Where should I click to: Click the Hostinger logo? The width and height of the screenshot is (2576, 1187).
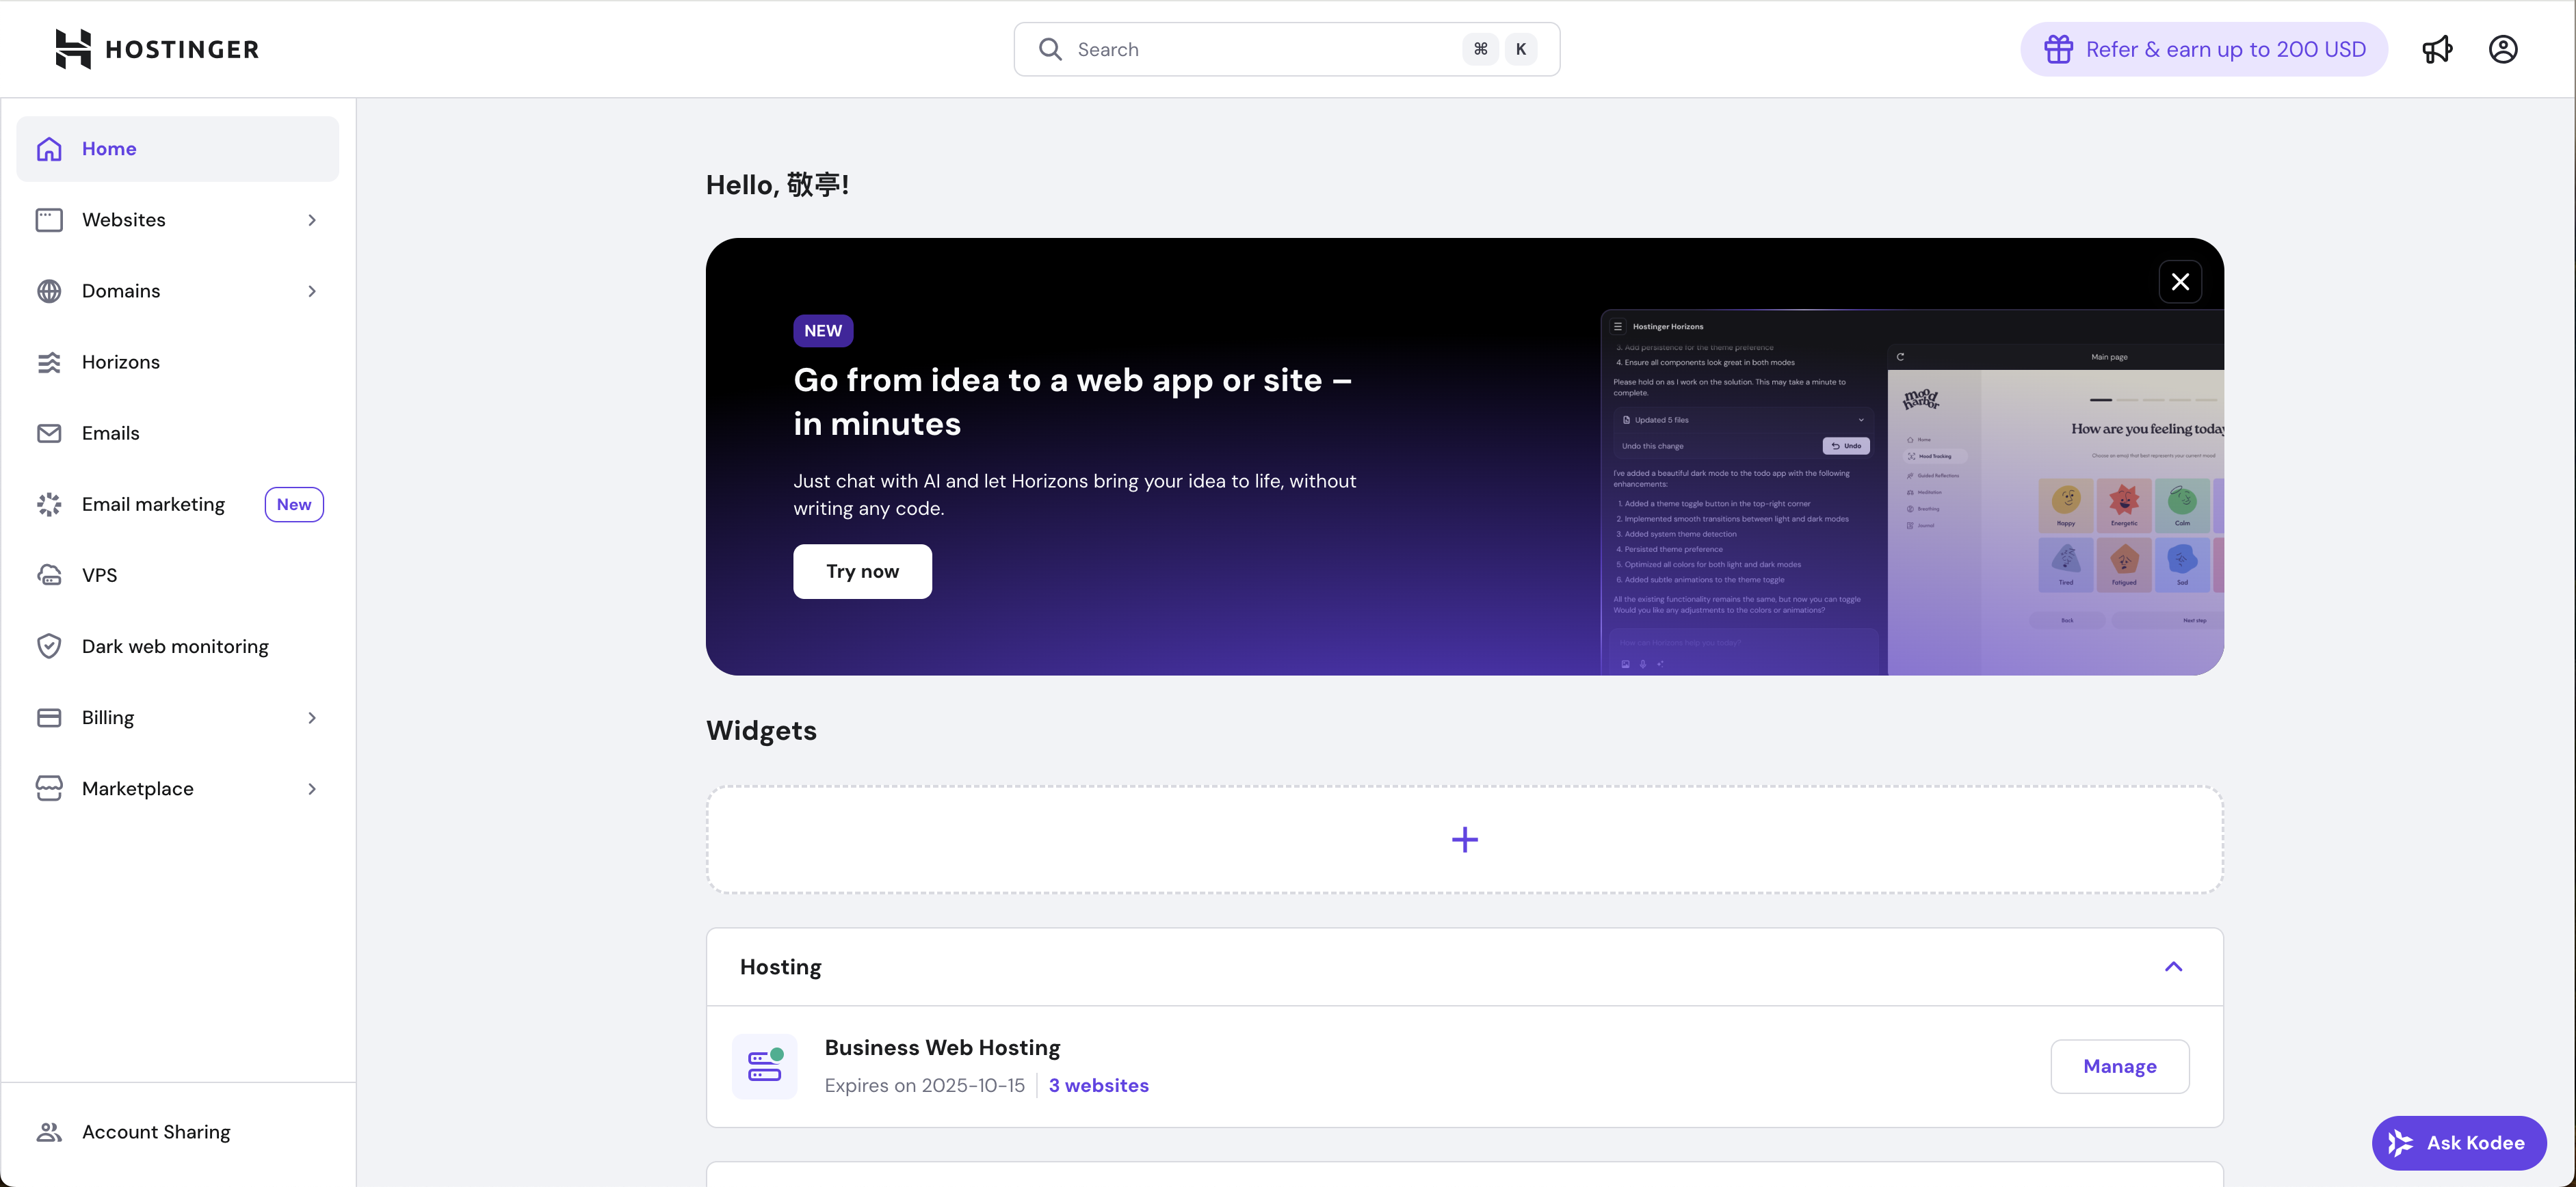(157, 49)
